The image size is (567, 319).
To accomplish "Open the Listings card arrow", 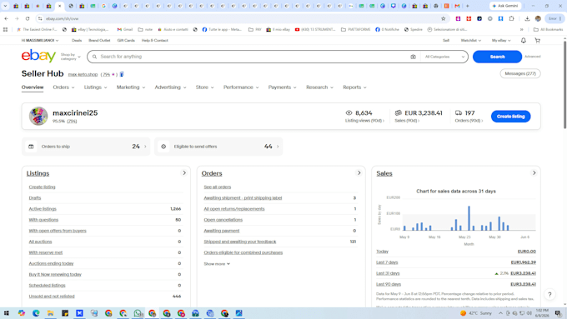I will coord(184,173).
